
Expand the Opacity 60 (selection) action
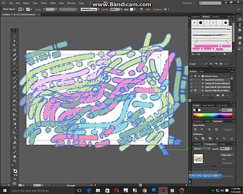point(203,80)
